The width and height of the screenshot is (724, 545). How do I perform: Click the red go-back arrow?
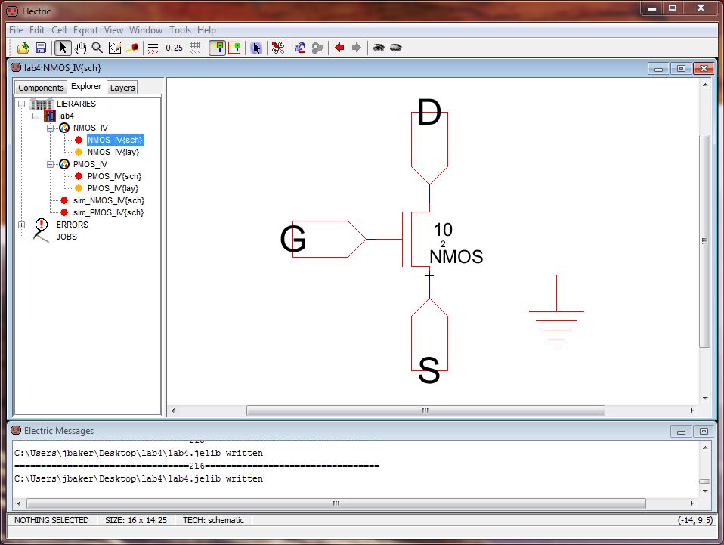point(339,48)
